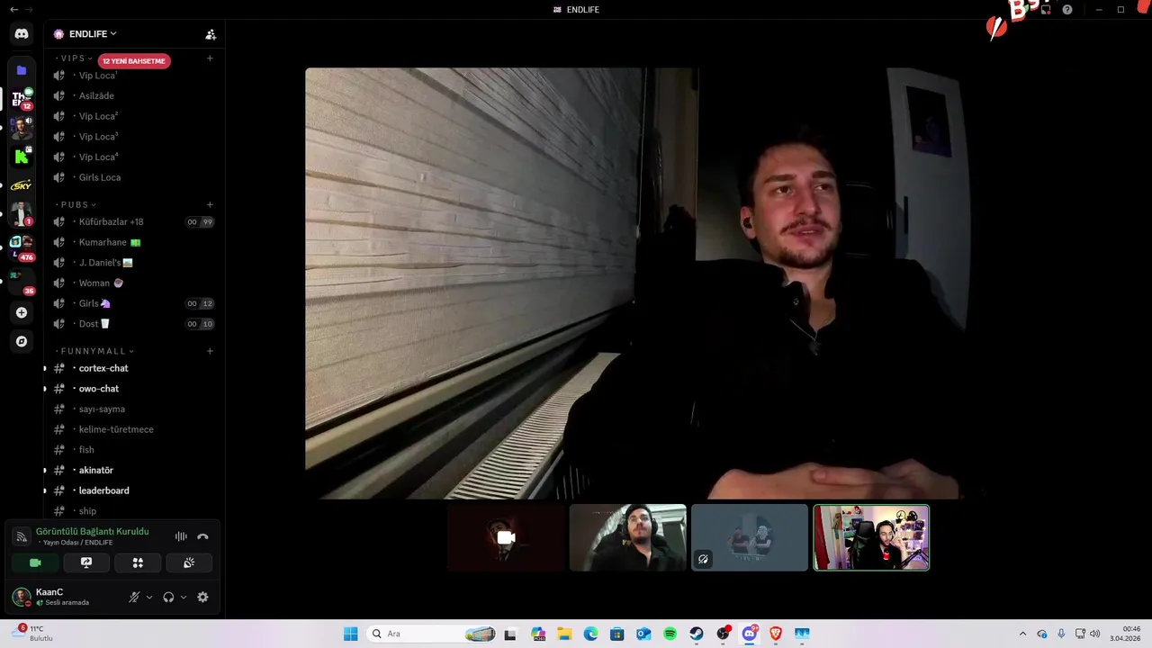Open noise suppression waveform icon
Screen dimensions: 1152x648
click(181, 536)
